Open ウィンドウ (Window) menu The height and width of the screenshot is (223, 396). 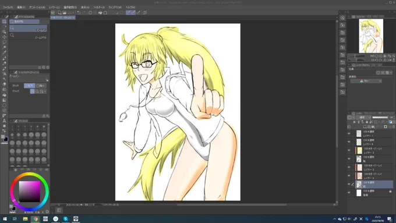click(x=115, y=8)
